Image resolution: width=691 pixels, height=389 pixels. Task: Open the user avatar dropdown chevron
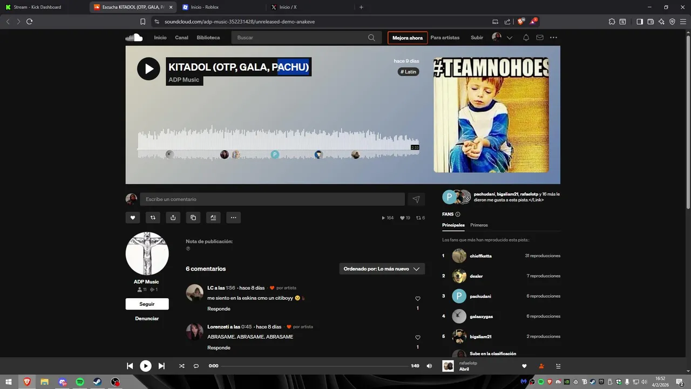(510, 38)
